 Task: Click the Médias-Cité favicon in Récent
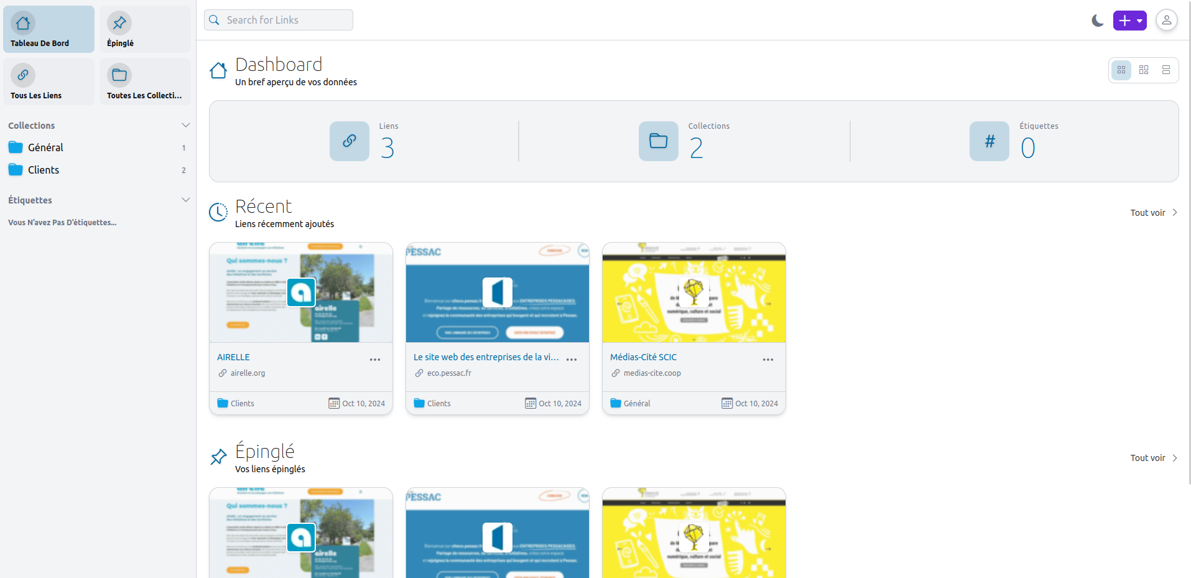pos(694,292)
